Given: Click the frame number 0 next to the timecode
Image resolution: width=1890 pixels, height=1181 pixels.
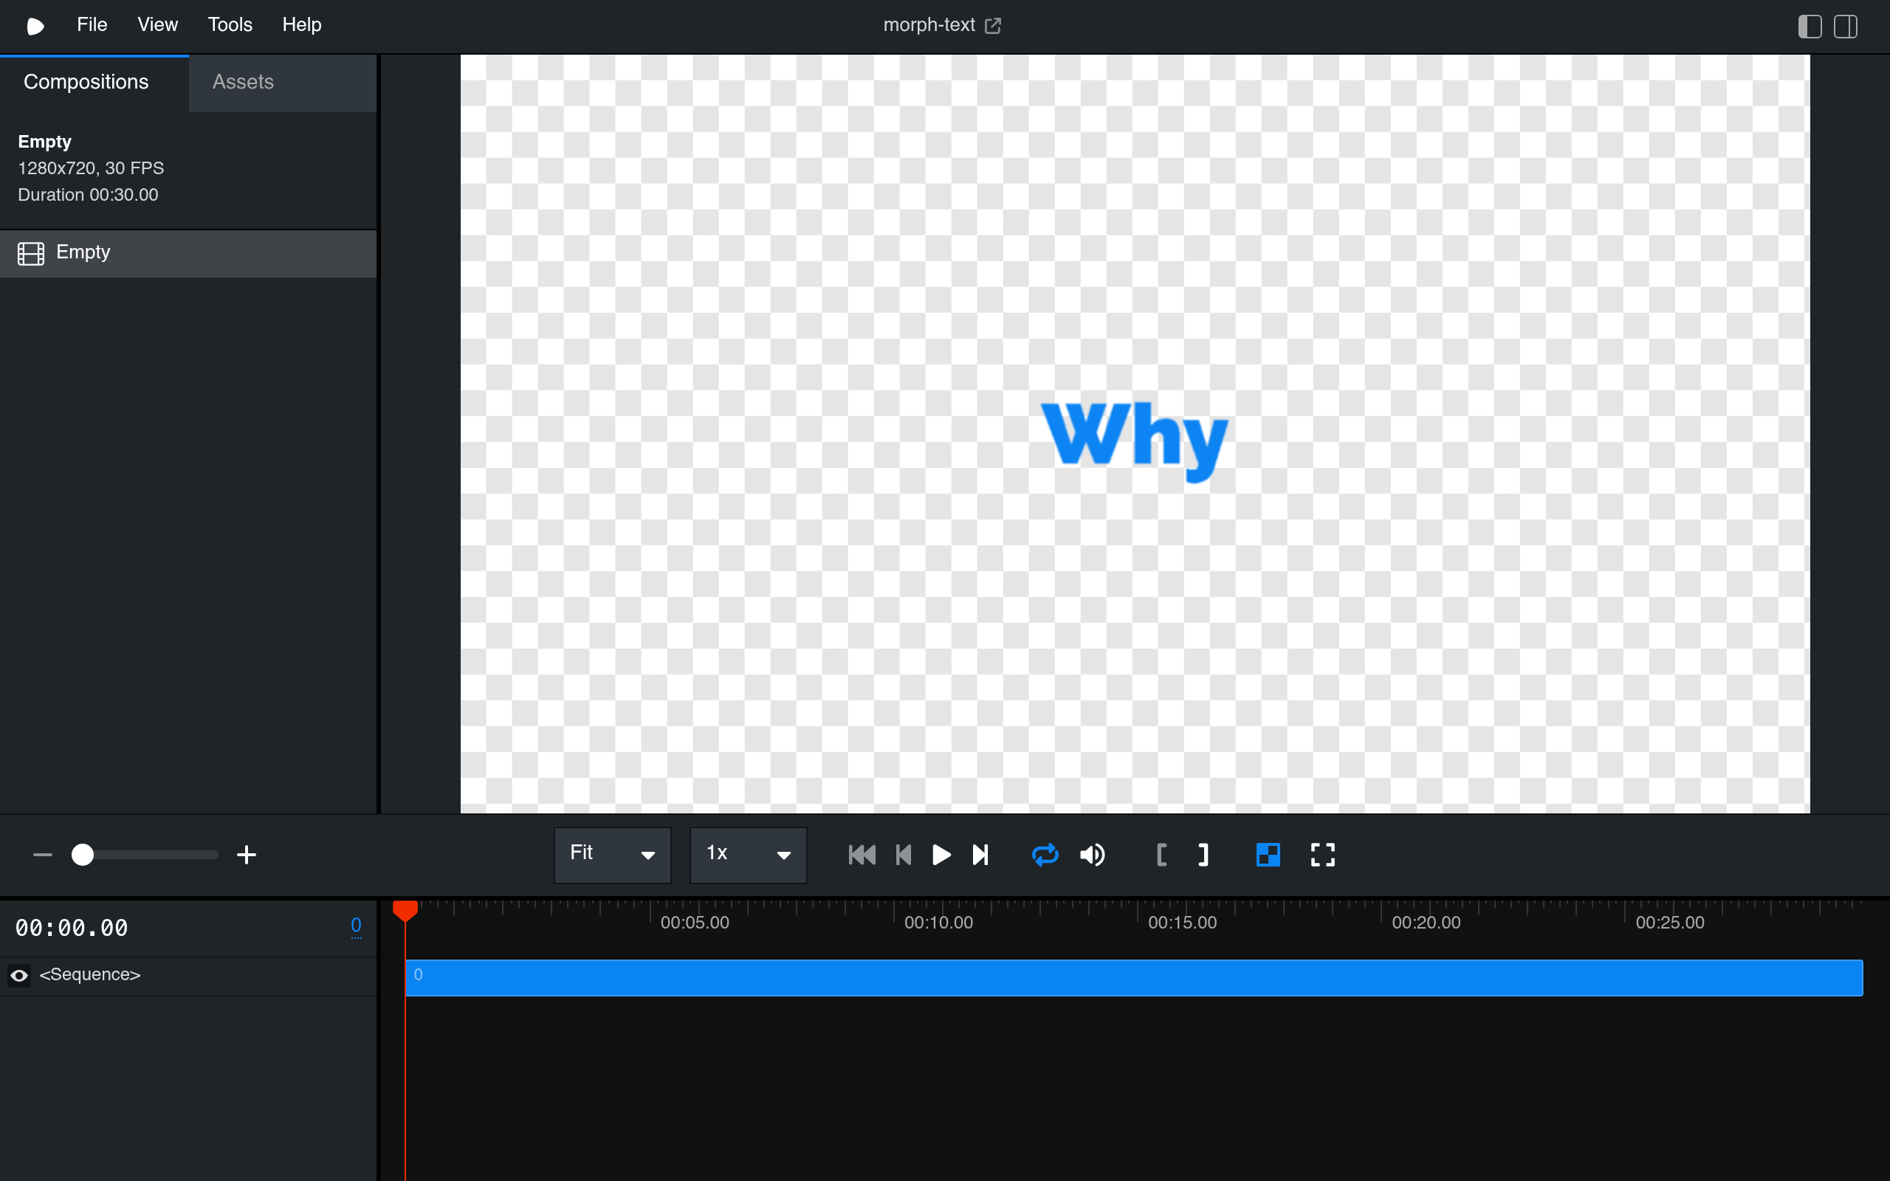Looking at the screenshot, I should 356,926.
